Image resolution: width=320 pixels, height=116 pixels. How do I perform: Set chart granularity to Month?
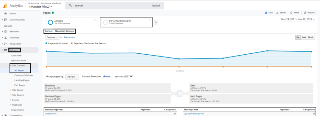point(311,37)
